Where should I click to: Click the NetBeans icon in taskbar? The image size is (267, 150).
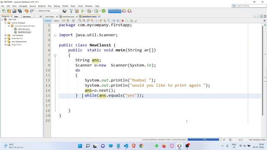tap(179, 146)
